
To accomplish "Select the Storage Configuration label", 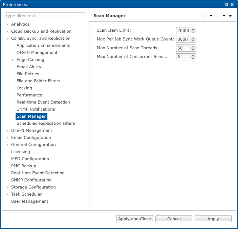I will point(34,187).
